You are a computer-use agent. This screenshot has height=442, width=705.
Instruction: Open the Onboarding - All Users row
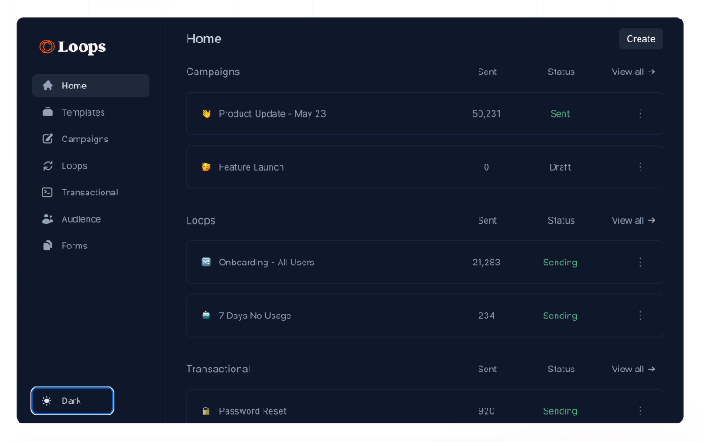[x=266, y=263]
